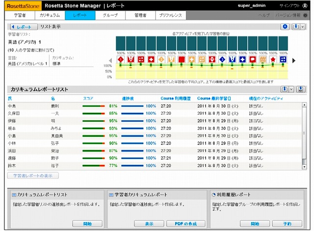Select the blue shapes activity icon
The image size is (314, 231).
pos(283,59)
